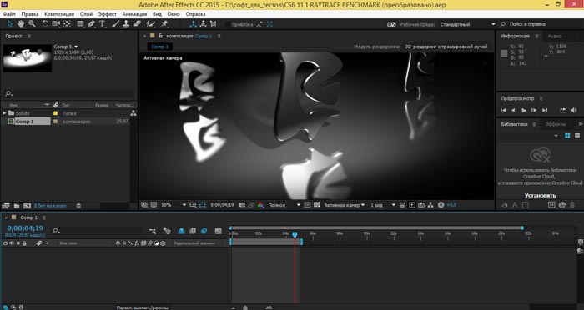This screenshot has height=310, width=584.
Task: Switch to Эффекты tab
Action: click(556, 124)
